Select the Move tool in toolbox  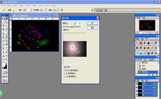point(6,22)
